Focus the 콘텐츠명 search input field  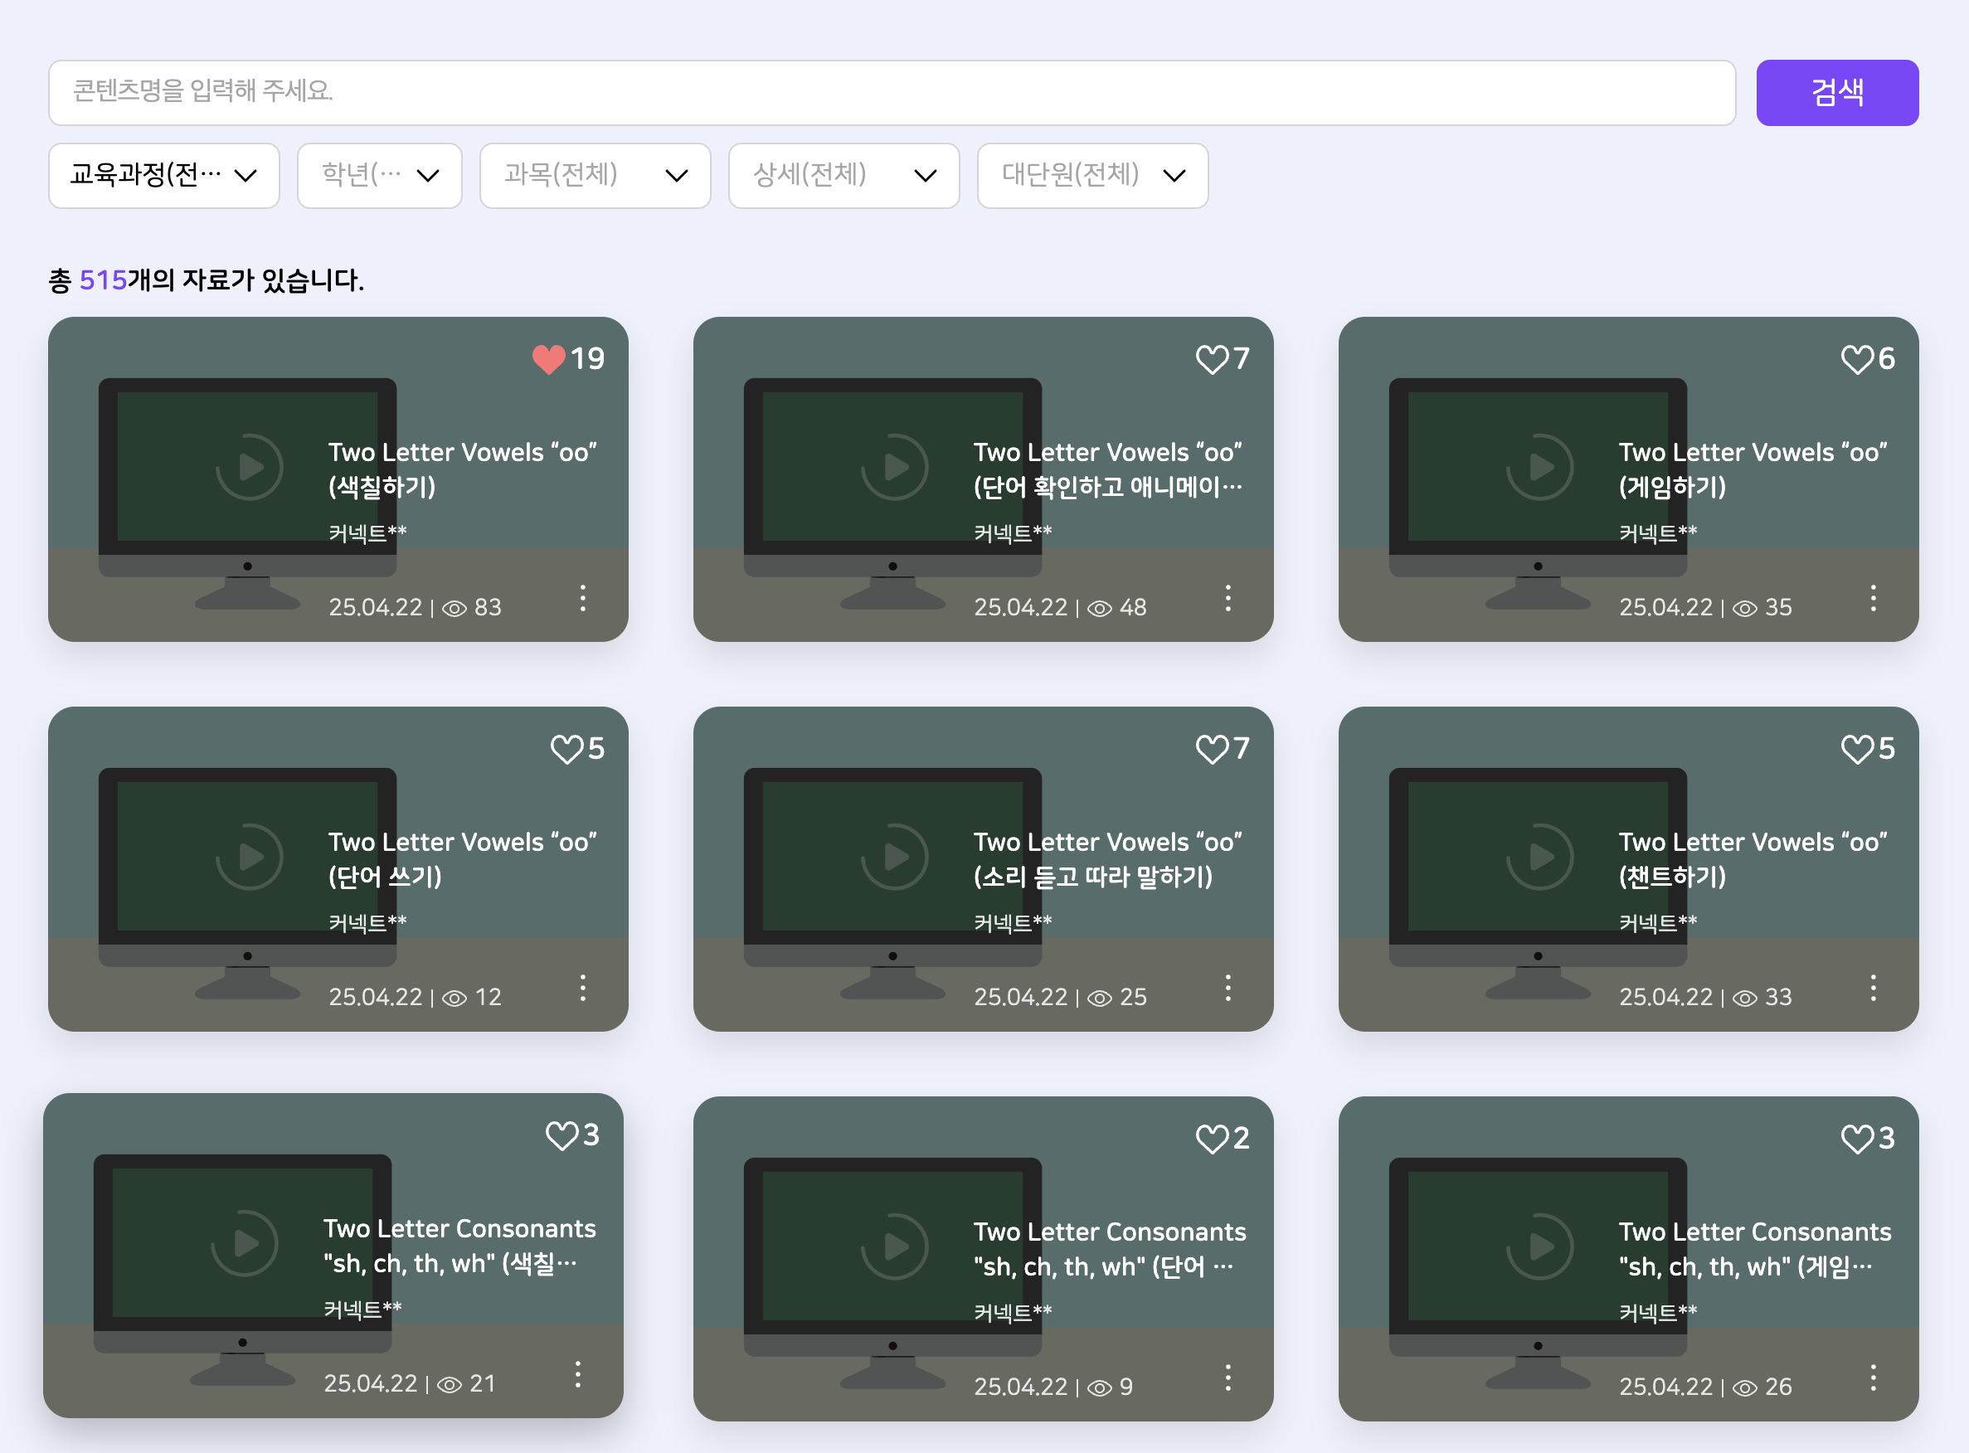[891, 92]
